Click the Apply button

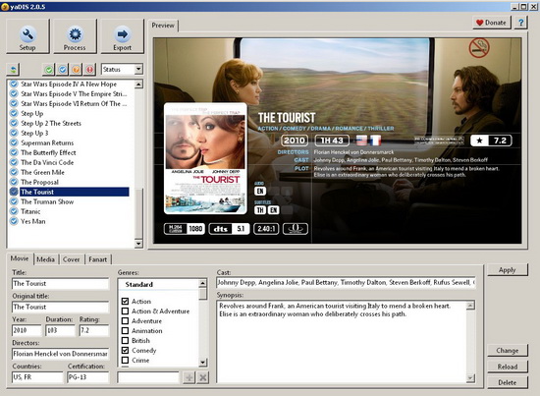tap(508, 270)
